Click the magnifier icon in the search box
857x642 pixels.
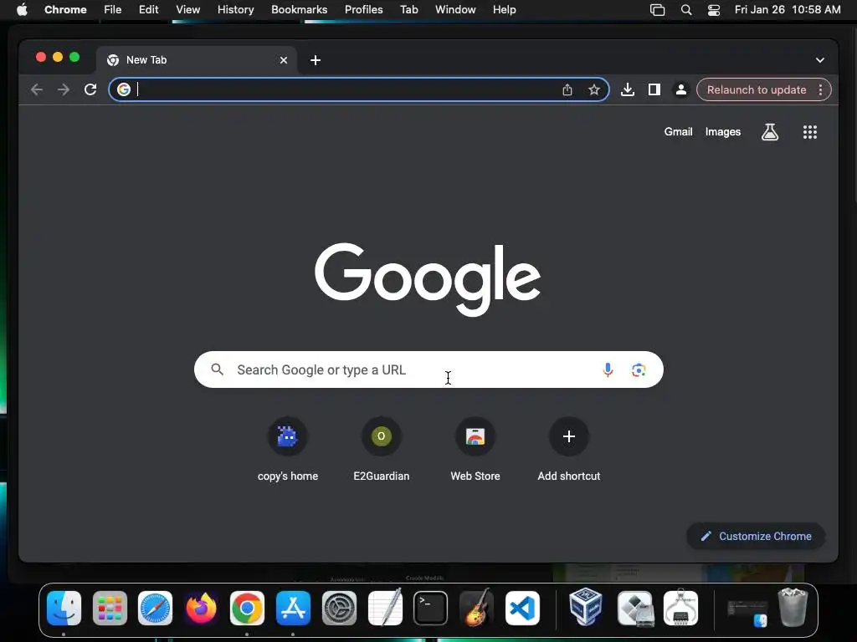(217, 369)
